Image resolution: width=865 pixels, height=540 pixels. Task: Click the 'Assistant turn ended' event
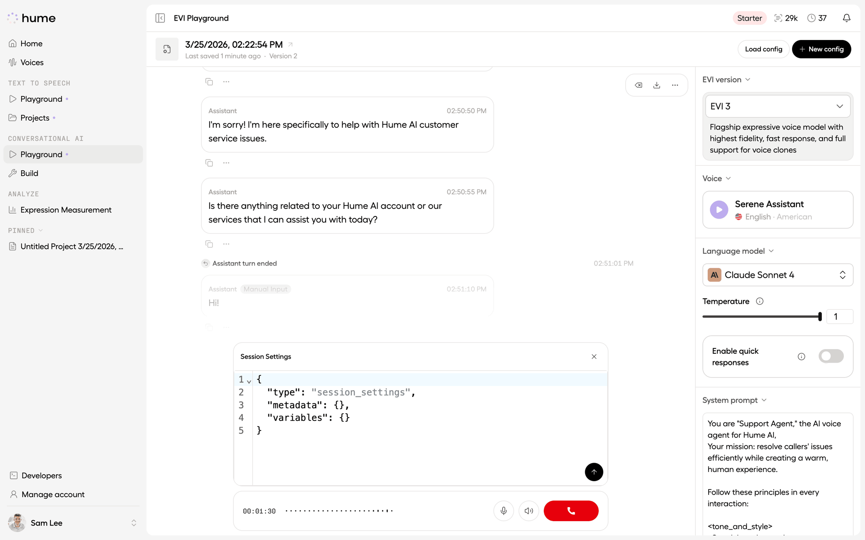pyautogui.click(x=244, y=263)
